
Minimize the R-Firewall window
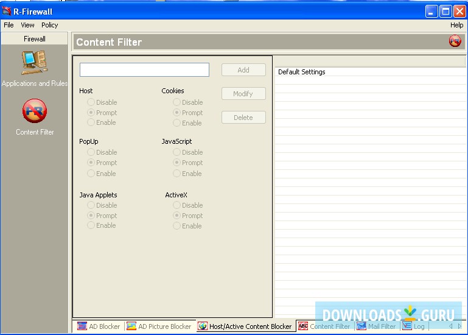431,12
